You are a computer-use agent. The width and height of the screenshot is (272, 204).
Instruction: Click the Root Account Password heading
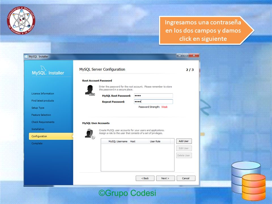coord(97,81)
